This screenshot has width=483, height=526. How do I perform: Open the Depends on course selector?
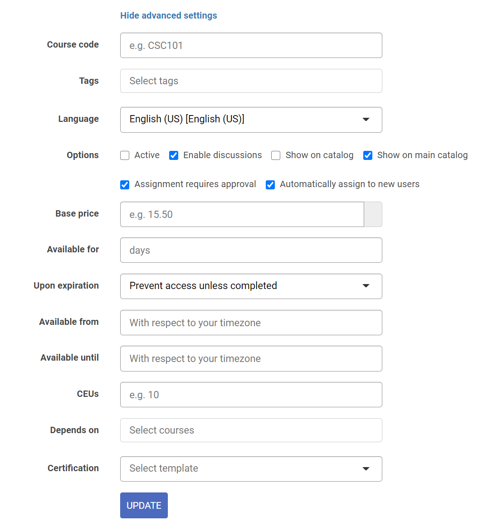coord(251,430)
